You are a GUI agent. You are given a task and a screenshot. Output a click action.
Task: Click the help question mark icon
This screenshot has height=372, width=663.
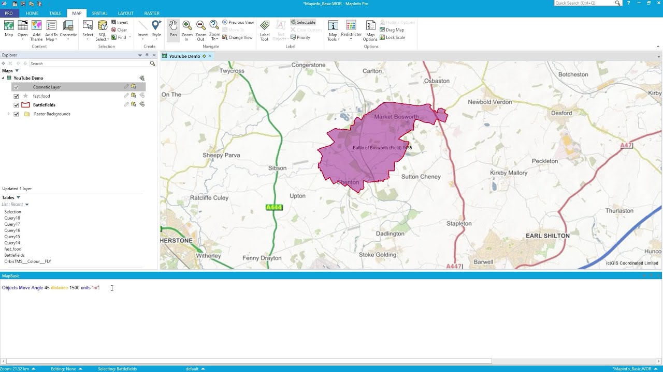[629, 3]
